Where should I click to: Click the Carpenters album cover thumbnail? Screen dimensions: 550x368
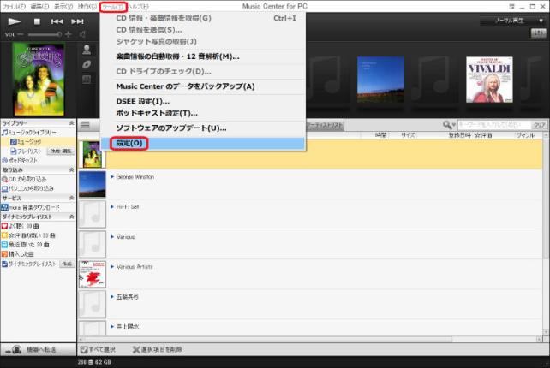click(39, 80)
